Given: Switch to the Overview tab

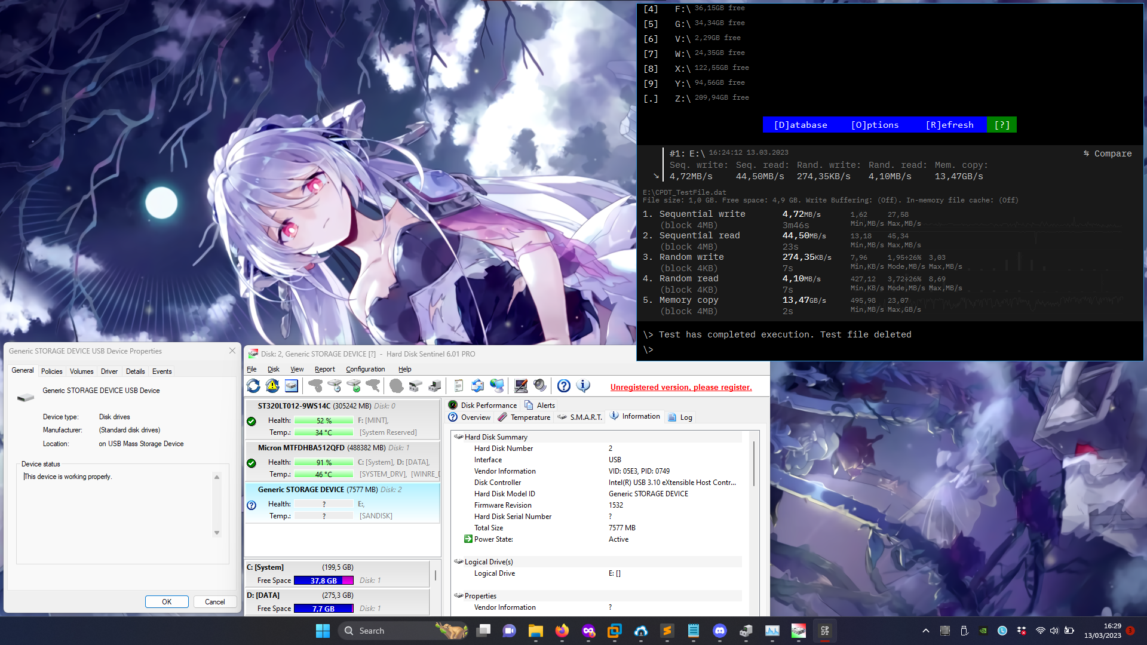Looking at the screenshot, I should tap(470, 417).
